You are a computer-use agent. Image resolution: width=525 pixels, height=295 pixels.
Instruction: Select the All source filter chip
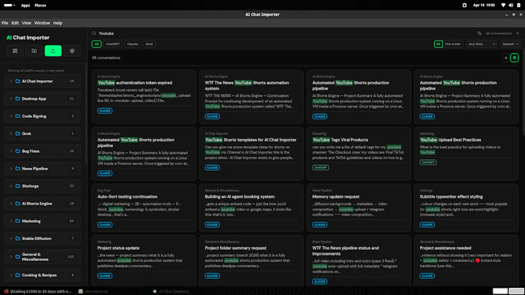tap(96, 44)
